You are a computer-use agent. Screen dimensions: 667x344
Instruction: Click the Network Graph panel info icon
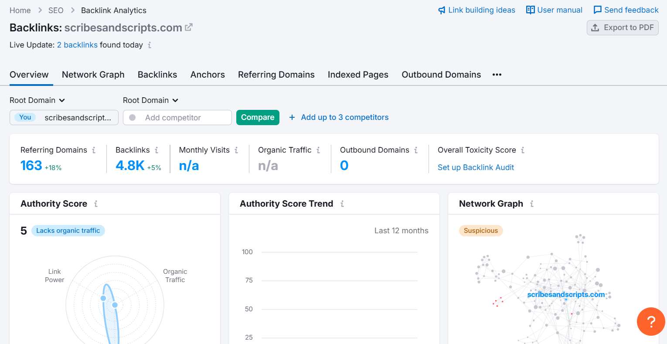click(532, 204)
